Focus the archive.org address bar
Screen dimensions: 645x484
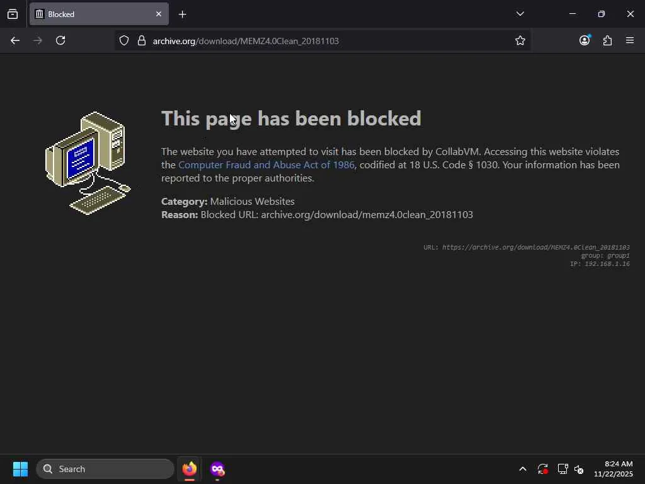[x=322, y=41]
